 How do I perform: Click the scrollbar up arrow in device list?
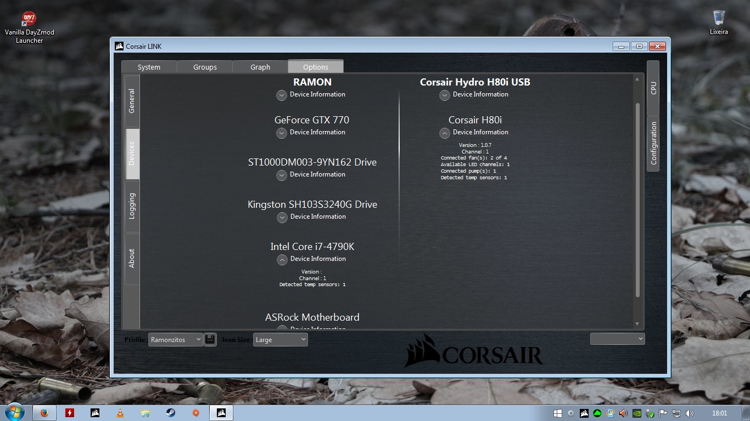pos(637,79)
